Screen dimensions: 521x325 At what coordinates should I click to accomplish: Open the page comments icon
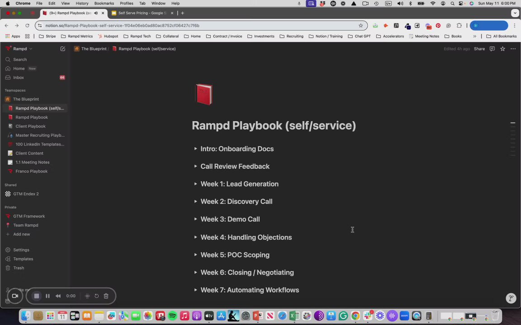492,49
